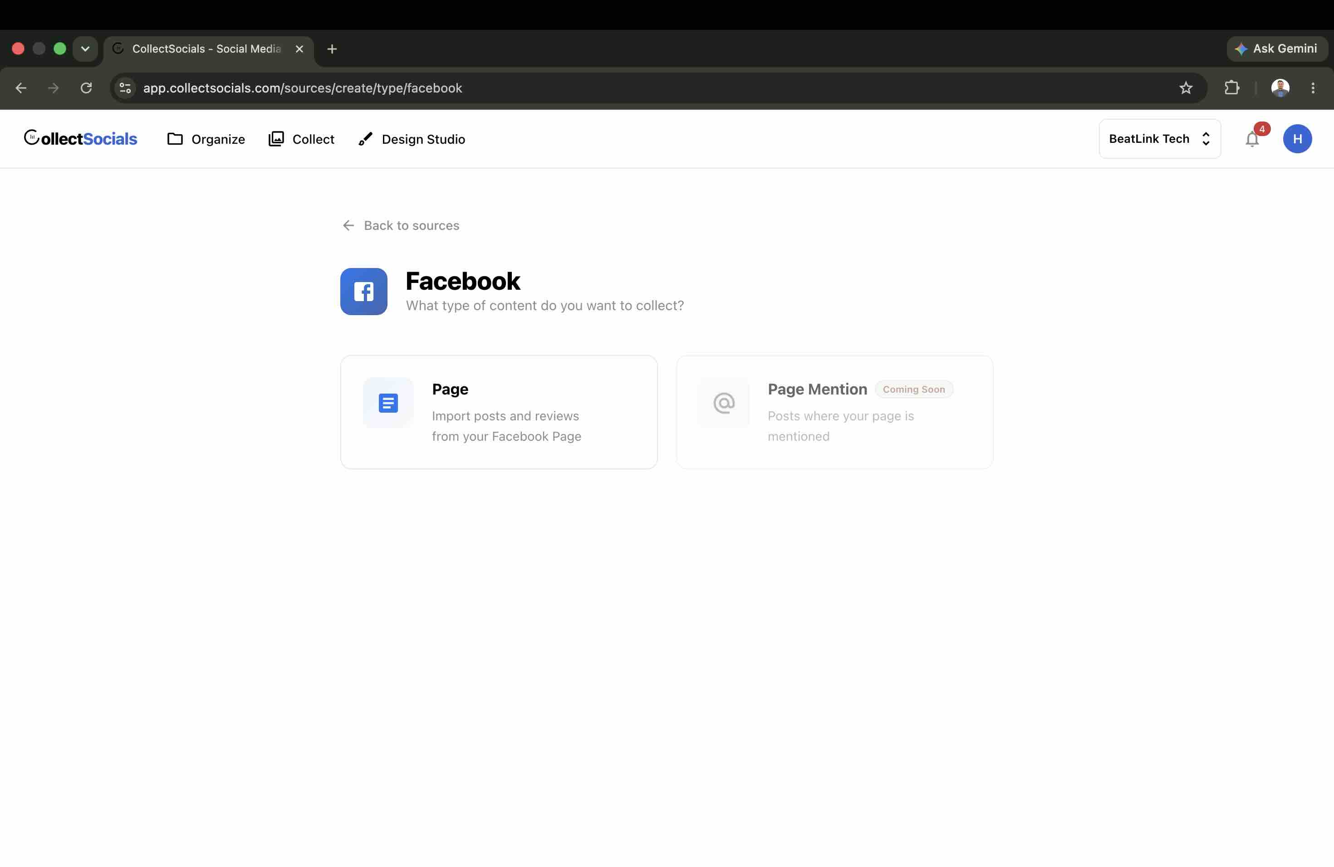Image resolution: width=1334 pixels, height=867 pixels.
Task: Click 'Posts where your page is' description
Action: coord(840,426)
